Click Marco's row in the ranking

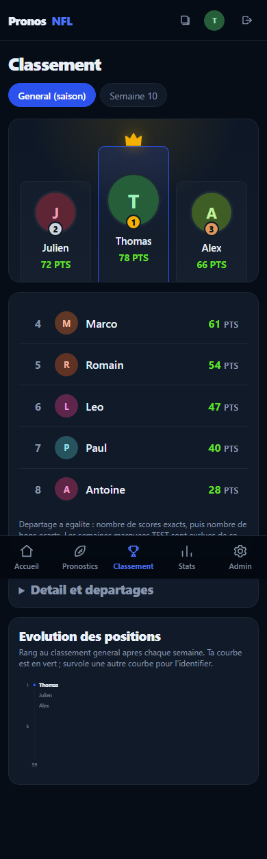pos(133,324)
